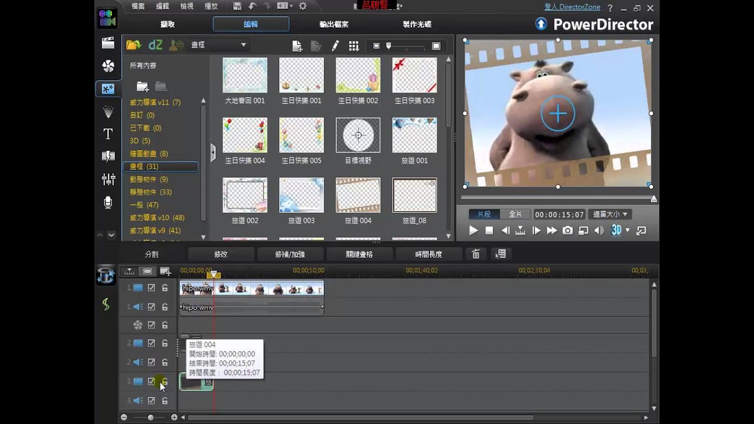Open the Voice-Over Recording microphone icon

pos(108,203)
